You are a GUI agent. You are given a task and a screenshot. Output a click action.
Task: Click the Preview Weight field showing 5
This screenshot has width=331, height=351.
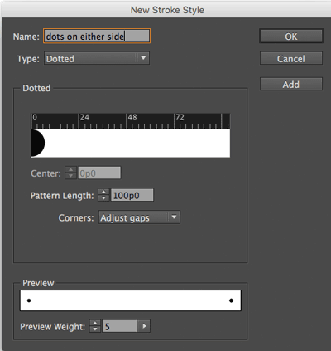tap(119, 326)
